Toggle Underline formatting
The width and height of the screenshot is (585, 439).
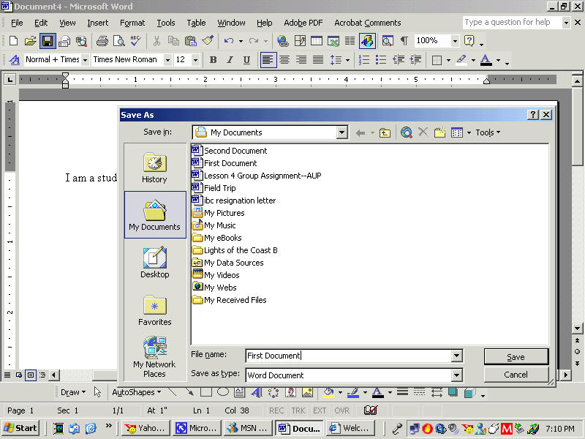click(x=246, y=60)
